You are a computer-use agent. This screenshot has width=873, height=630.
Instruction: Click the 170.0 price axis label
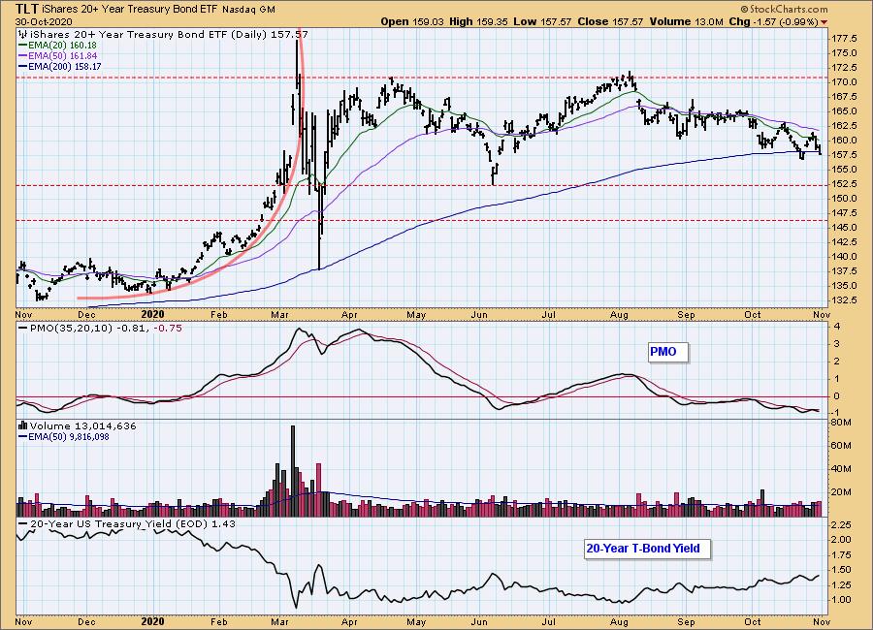click(x=844, y=81)
